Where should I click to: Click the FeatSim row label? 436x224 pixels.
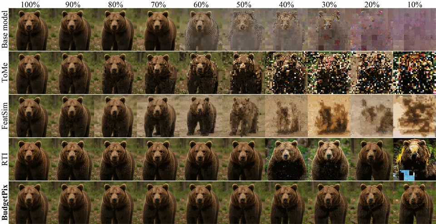click(x=5, y=116)
